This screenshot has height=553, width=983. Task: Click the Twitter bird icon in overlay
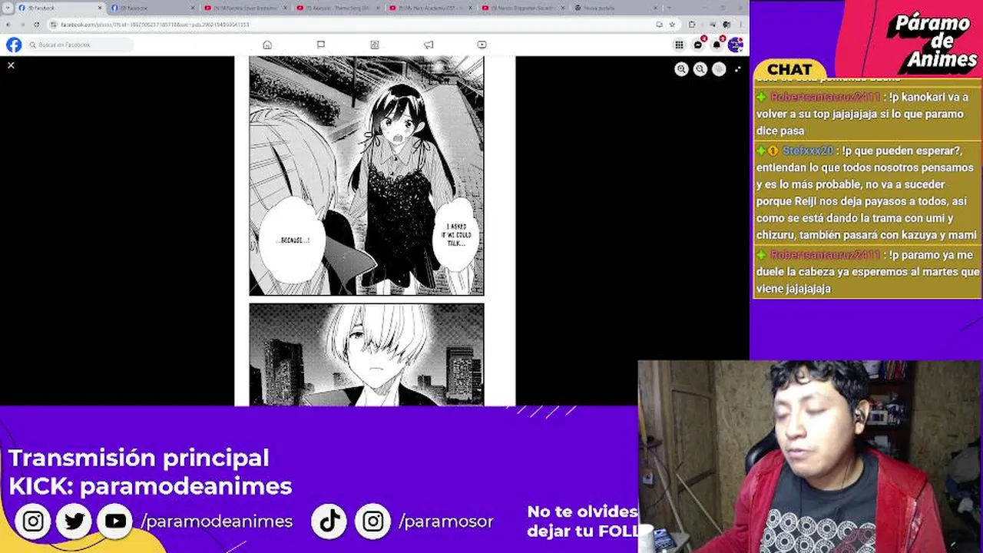(x=74, y=521)
